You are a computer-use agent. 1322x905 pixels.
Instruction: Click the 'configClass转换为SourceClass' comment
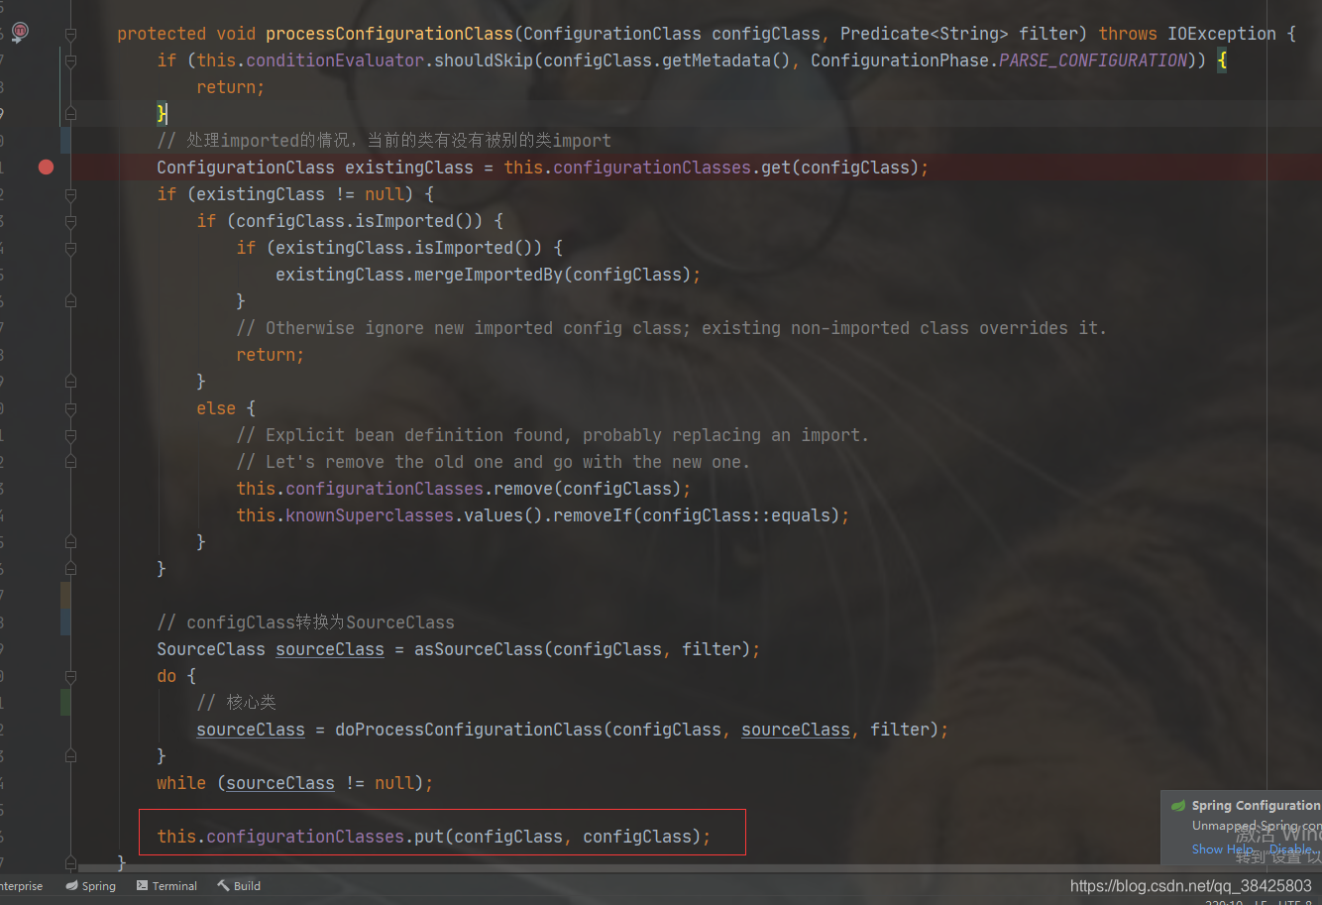[305, 622]
